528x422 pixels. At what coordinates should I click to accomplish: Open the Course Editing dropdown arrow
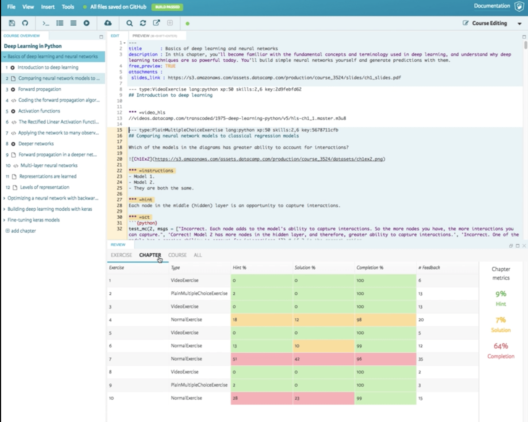[x=519, y=24]
